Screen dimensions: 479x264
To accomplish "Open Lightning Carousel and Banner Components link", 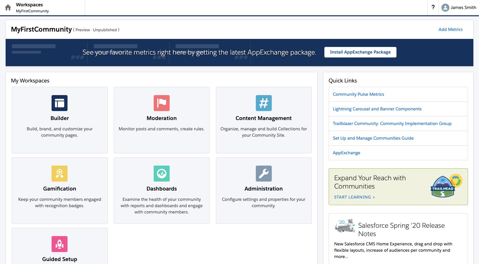I will (x=377, y=109).
